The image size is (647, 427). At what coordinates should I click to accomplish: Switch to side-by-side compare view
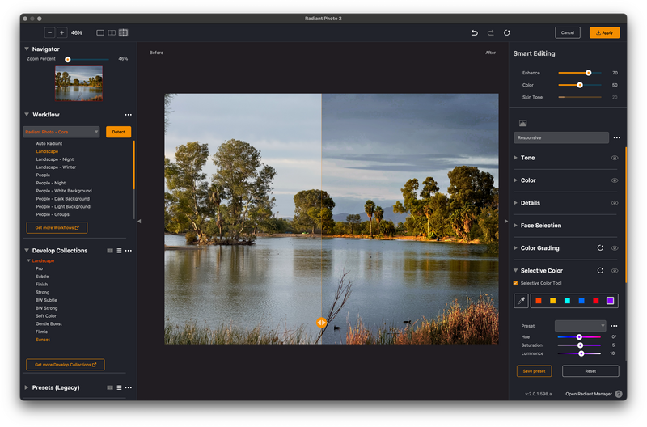(x=112, y=32)
